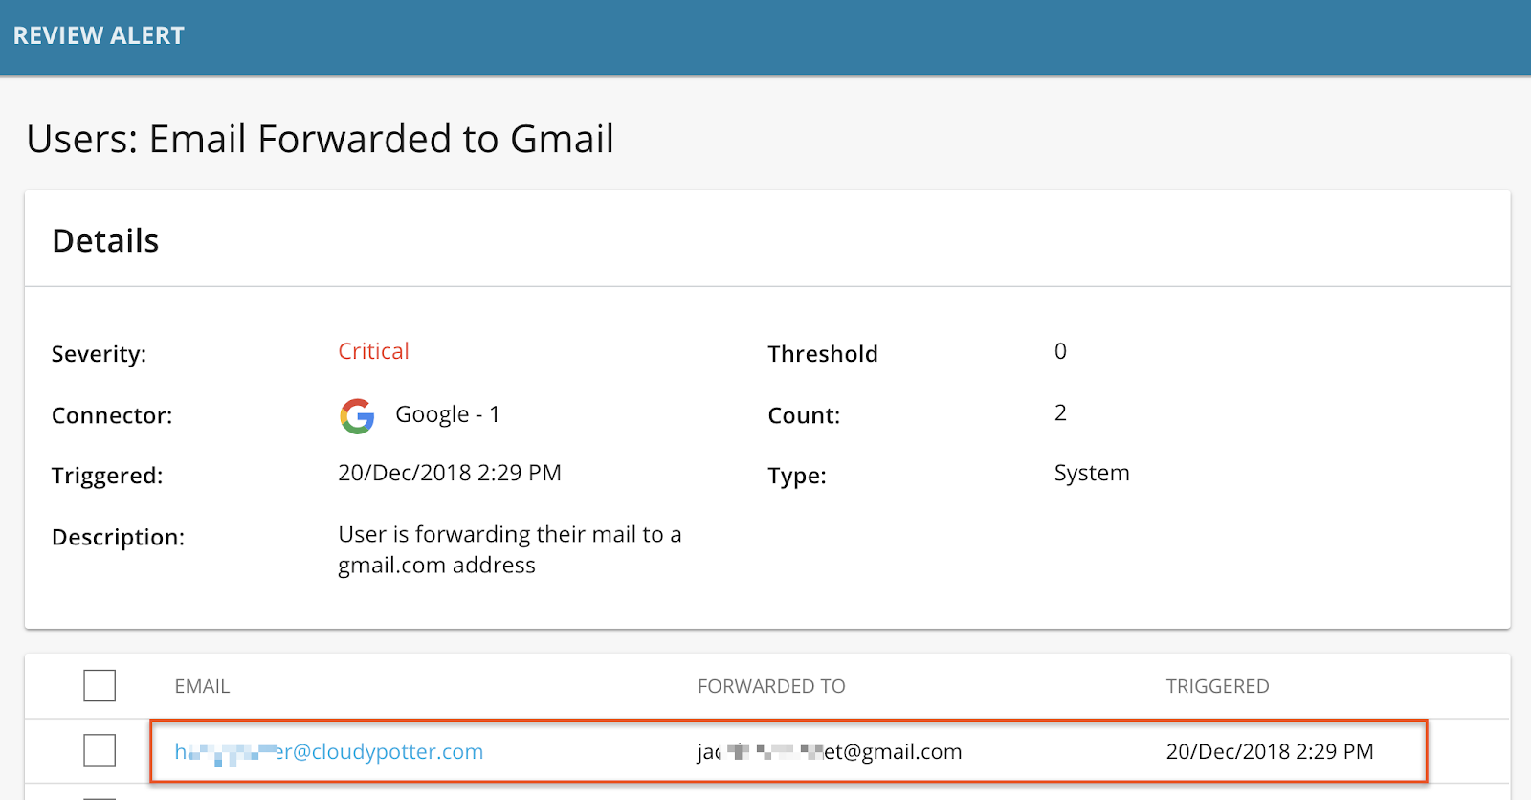Check the checkbox for the cloudypotter user row
The image size is (1531, 800).
(x=100, y=750)
